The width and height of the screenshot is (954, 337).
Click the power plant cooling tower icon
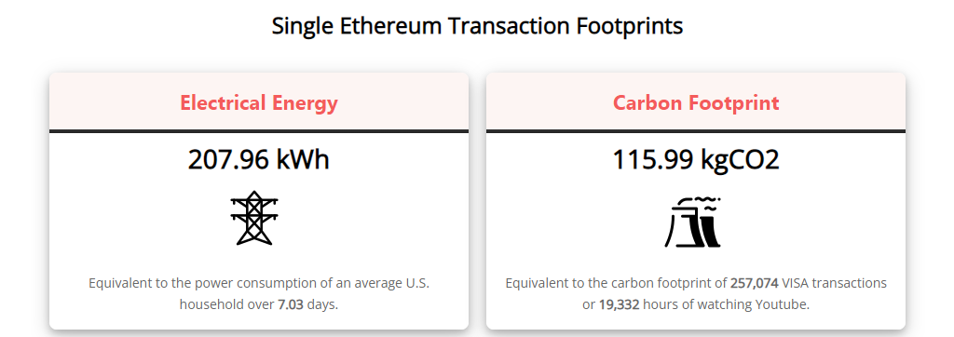click(693, 222)
